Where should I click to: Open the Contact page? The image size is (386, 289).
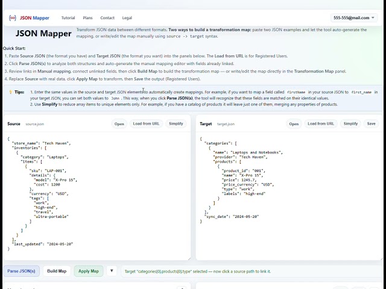click(107, 17)
